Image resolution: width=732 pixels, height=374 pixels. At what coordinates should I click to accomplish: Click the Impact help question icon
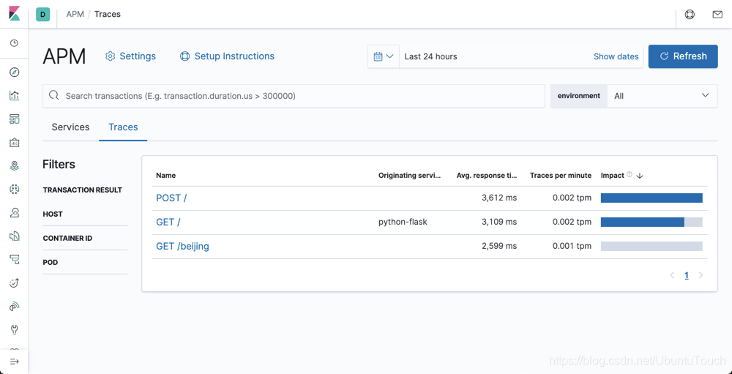tap(630, 175)
